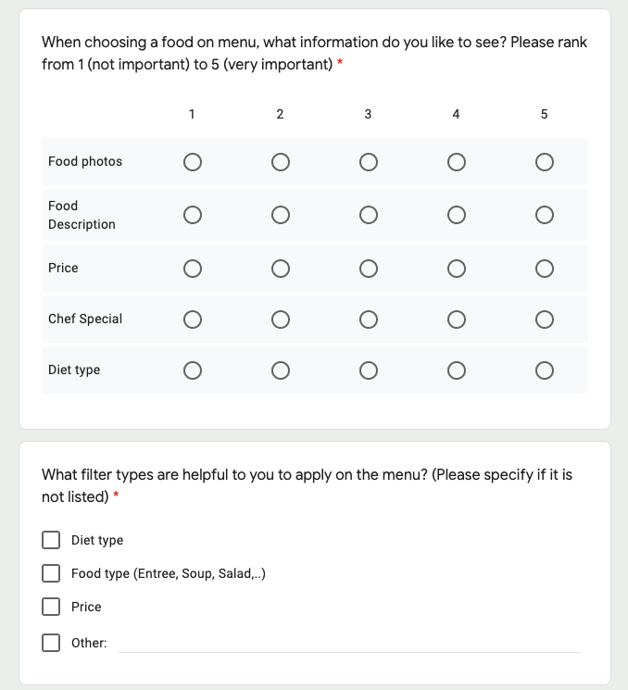Rate Chef Special as 2

281,320
